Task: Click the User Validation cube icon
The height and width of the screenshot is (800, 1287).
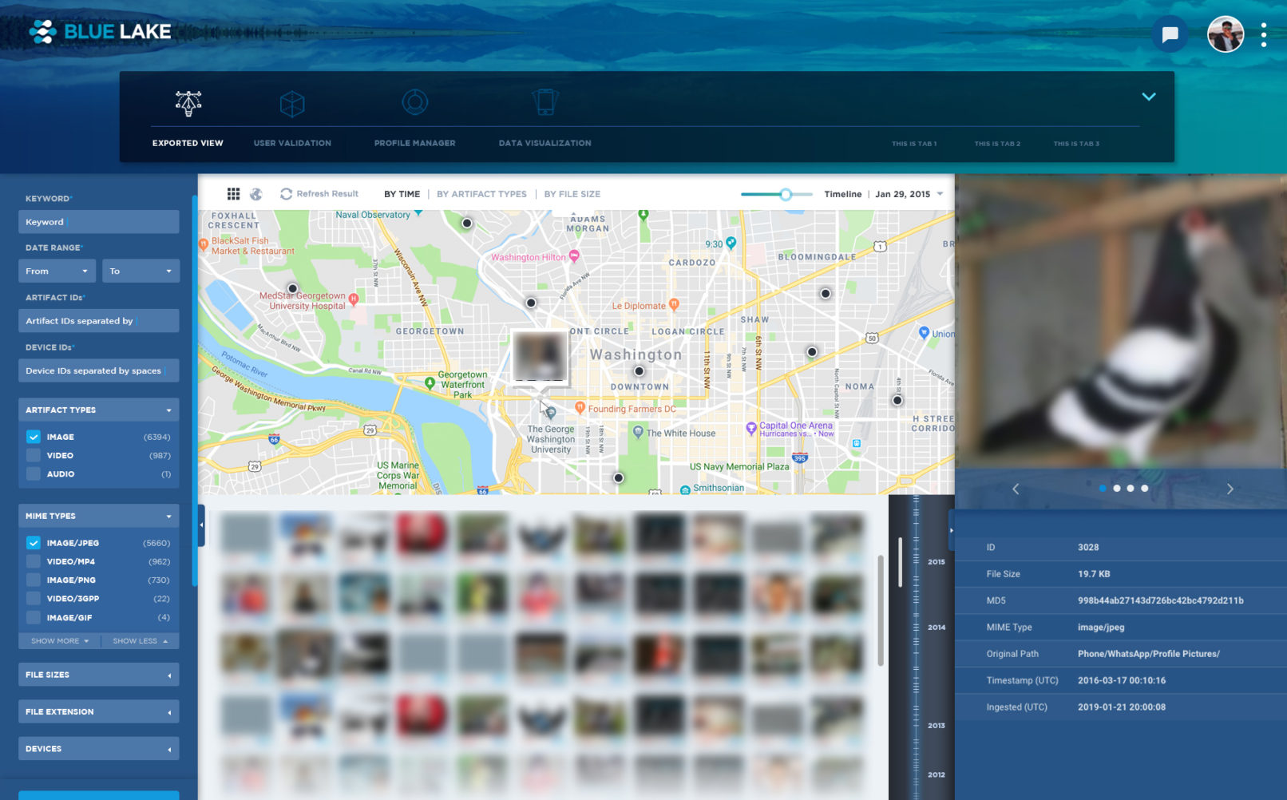Action: click(292, 104)
